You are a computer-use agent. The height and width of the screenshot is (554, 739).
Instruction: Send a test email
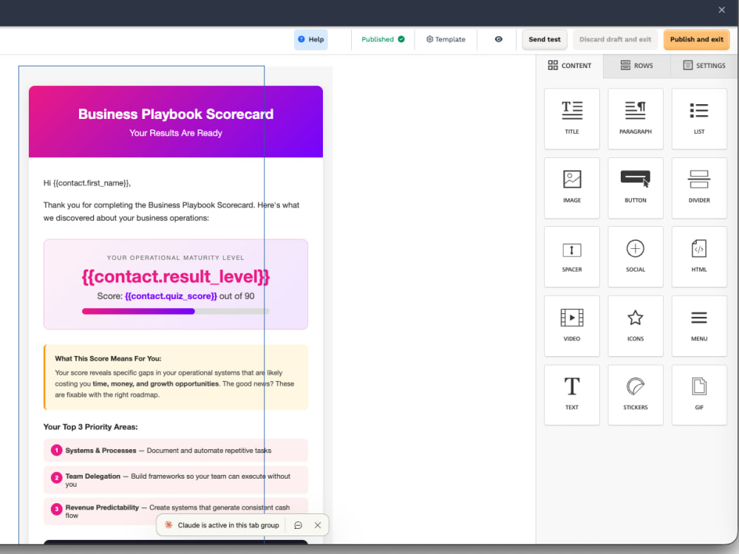point(545,40)
